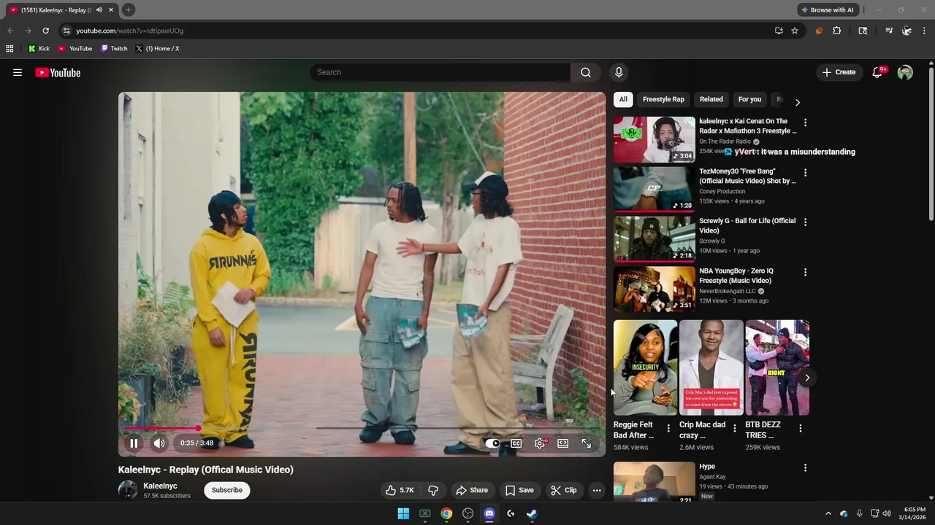Open options for NBA YoungBoy Zero IQ video
The width and height of the screenshot is (935, 525).
[x=805, y=272]
